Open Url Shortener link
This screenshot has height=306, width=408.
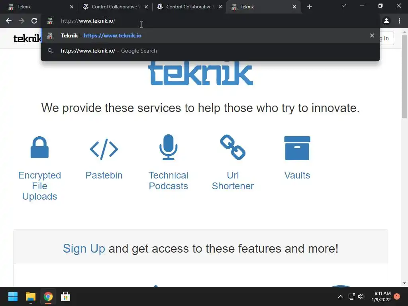[233, 180]
